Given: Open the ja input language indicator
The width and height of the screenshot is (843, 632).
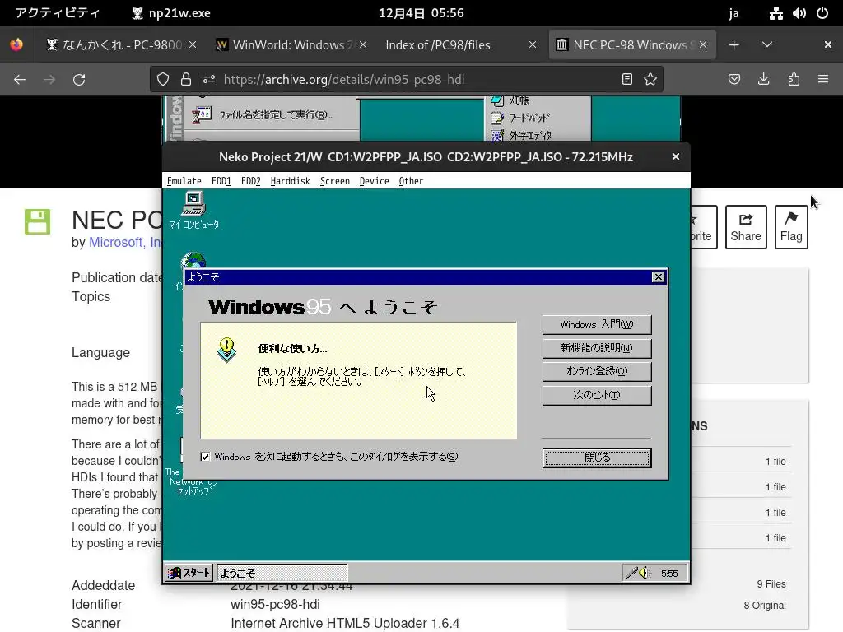Looking at the screenshot, I should click(x=734, y=13).
